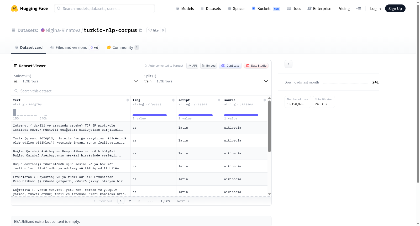Click the Number of rows stat 13,158,878

tap(298, 102)
